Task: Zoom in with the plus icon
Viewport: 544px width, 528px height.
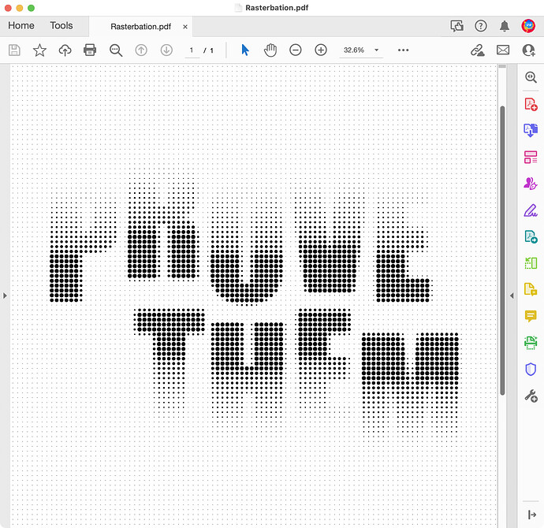Action: pos(321,50)
